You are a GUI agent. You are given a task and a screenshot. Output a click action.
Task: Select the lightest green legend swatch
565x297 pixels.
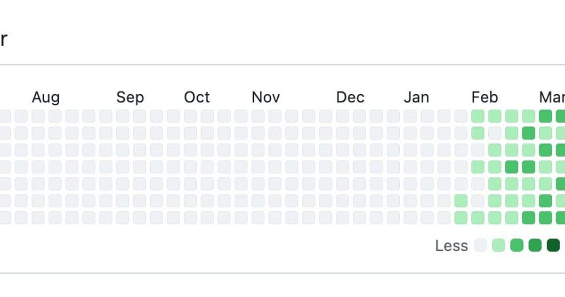[x=499, y=246]
